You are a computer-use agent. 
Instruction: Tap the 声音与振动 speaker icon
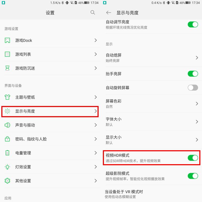(x=7, y=125)
